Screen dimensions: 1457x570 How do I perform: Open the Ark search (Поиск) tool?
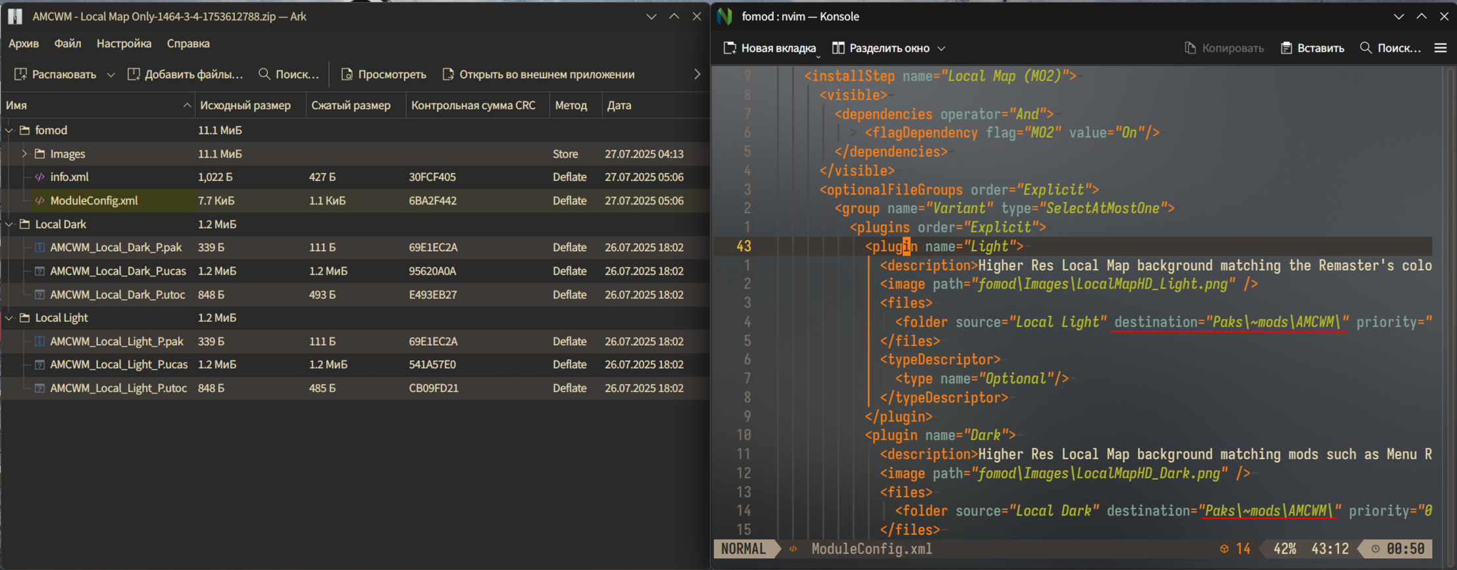pyautogui.click(x=288, y=74)
